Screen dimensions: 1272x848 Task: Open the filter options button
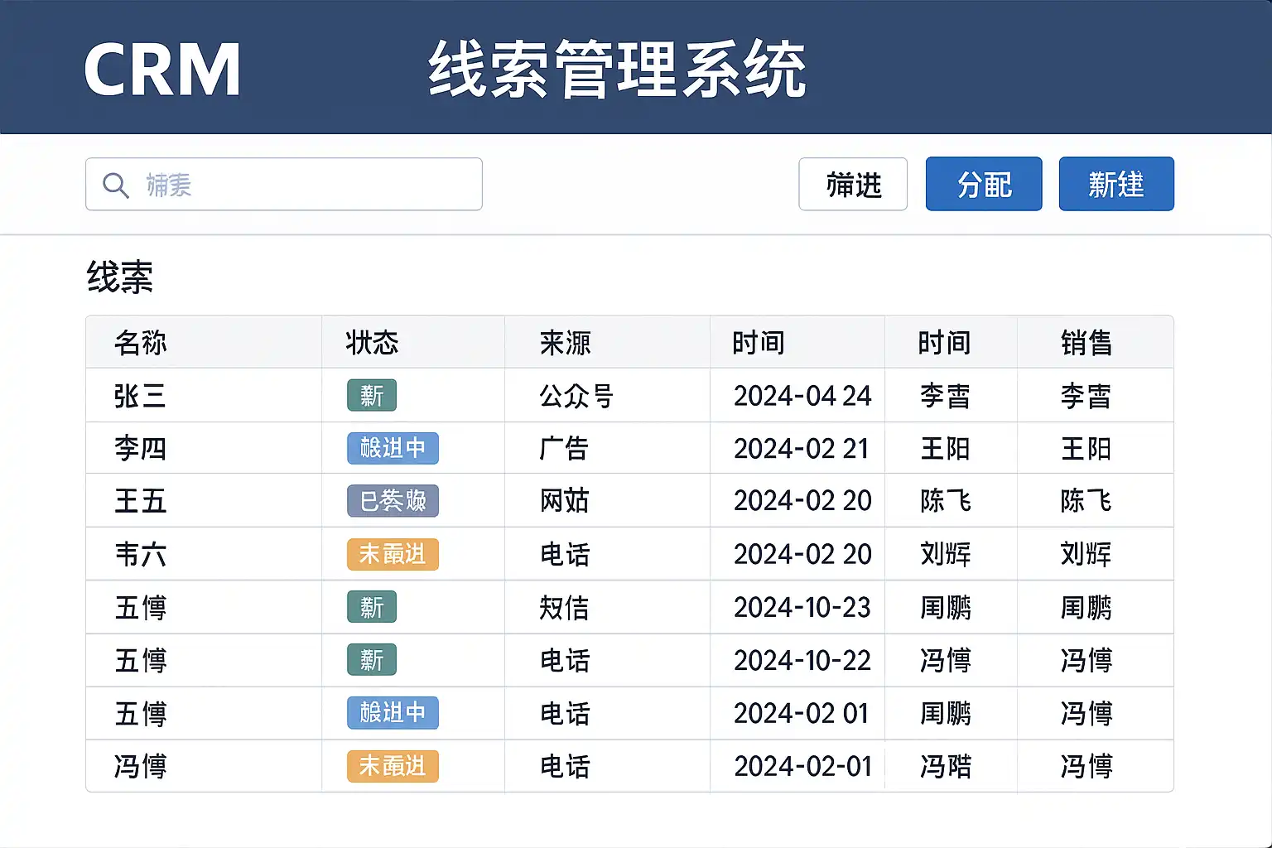(x=852, y=185)
